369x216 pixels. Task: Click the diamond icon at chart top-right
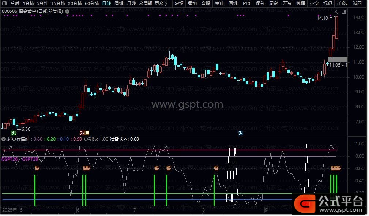click(x=337, y=11)
